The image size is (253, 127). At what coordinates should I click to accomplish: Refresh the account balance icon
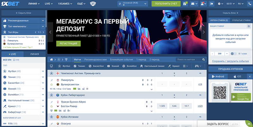click(x=120, y=4)
